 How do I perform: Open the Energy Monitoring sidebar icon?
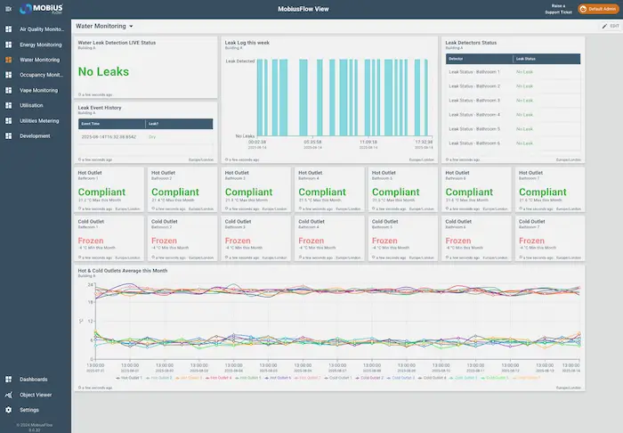coord(8,45)
